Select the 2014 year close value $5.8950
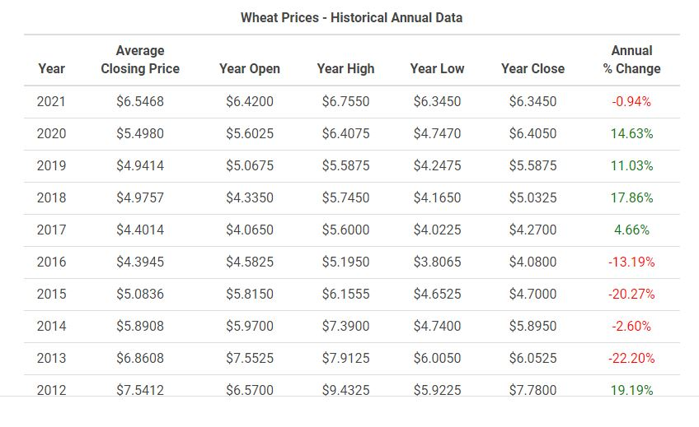 coord(532,327)
